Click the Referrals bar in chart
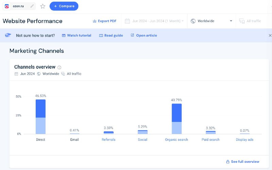The image size is (272, 170). [108, 133]
